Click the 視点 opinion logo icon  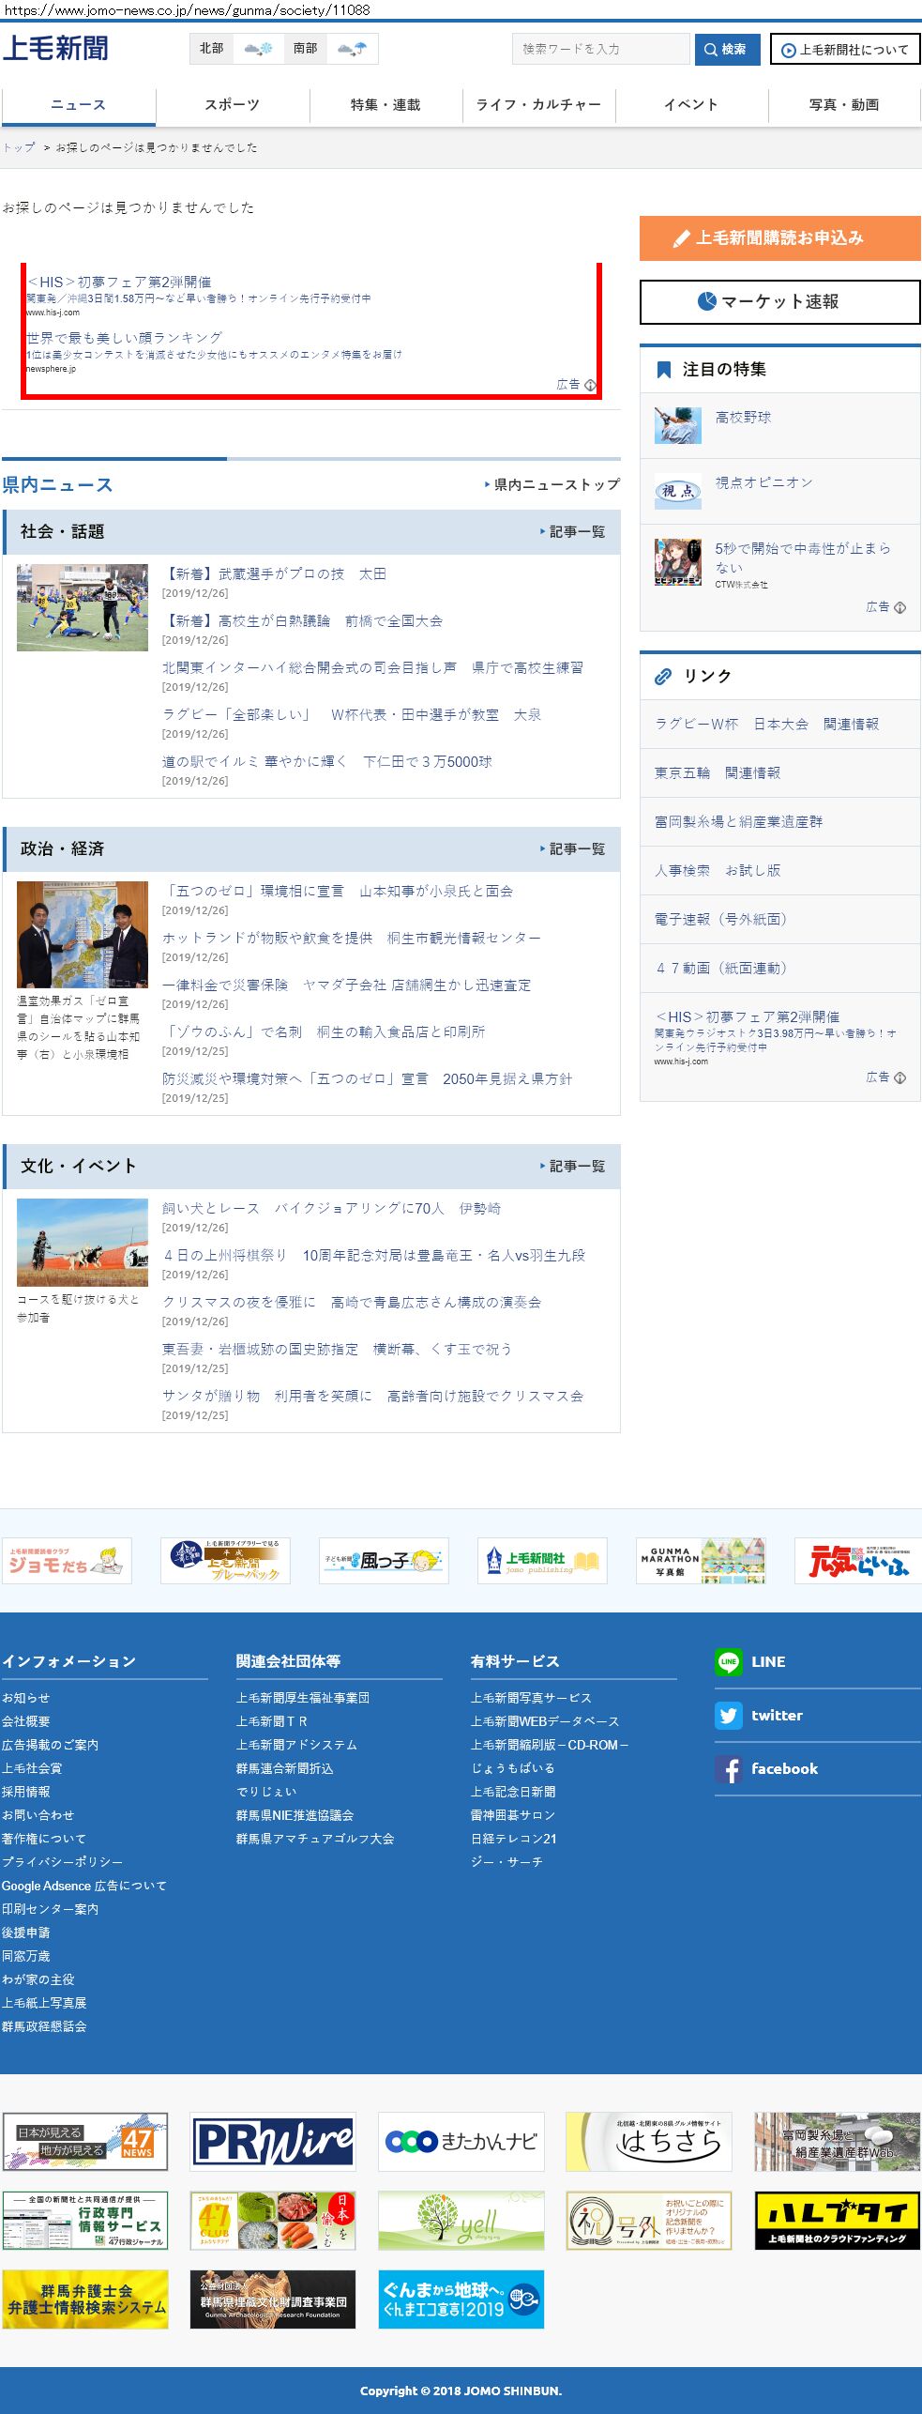677,491
